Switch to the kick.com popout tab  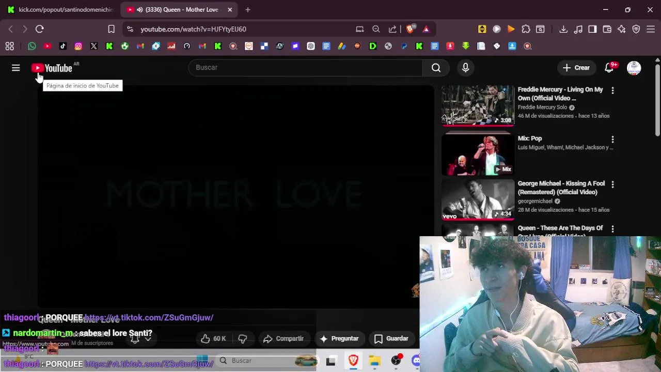click(59, 10)
